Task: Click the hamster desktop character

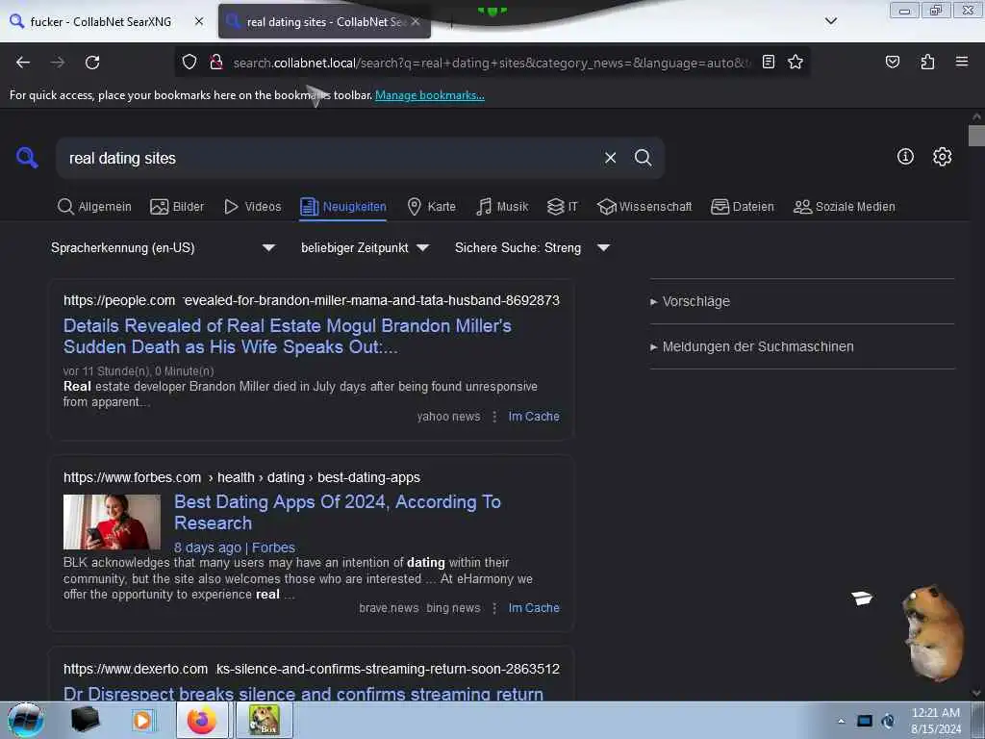Action: click(933, 632)
